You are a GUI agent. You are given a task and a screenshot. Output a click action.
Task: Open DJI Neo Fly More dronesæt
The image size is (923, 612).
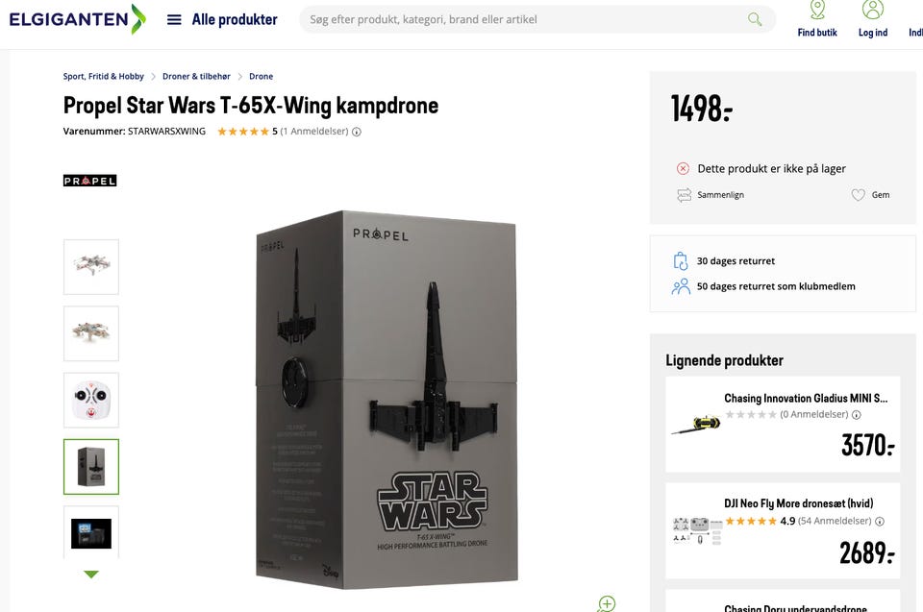(x=798, y=503)
